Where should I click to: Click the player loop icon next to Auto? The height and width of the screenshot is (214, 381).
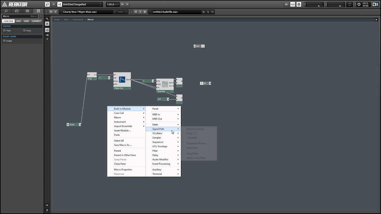pyautogui.click(x=127, y=12)
